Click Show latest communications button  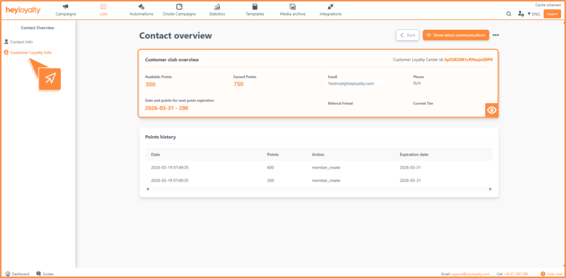(456, 35)
